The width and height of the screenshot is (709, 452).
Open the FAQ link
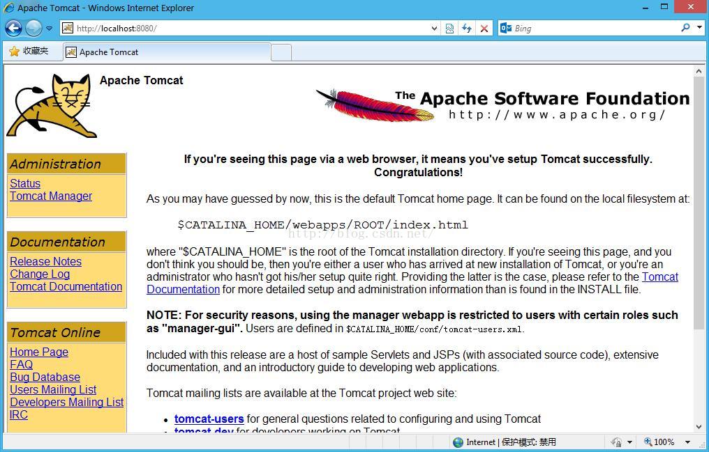(x=21, y=364)
